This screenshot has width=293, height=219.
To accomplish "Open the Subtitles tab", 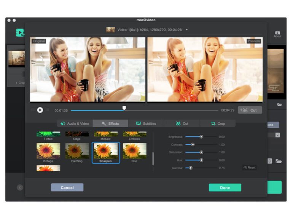I will (146, 124).
